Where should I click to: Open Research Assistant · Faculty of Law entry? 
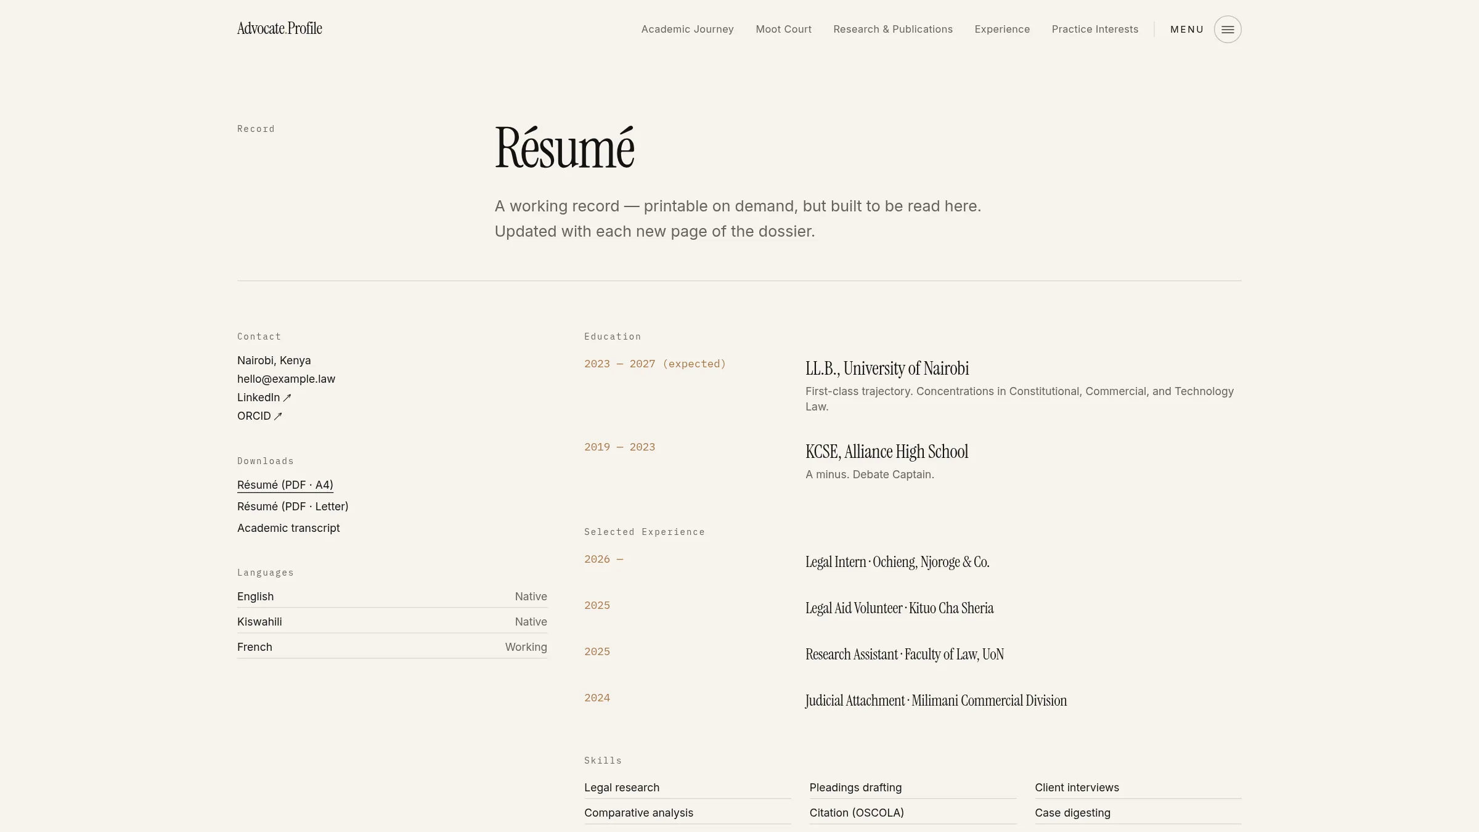(905, 655)
